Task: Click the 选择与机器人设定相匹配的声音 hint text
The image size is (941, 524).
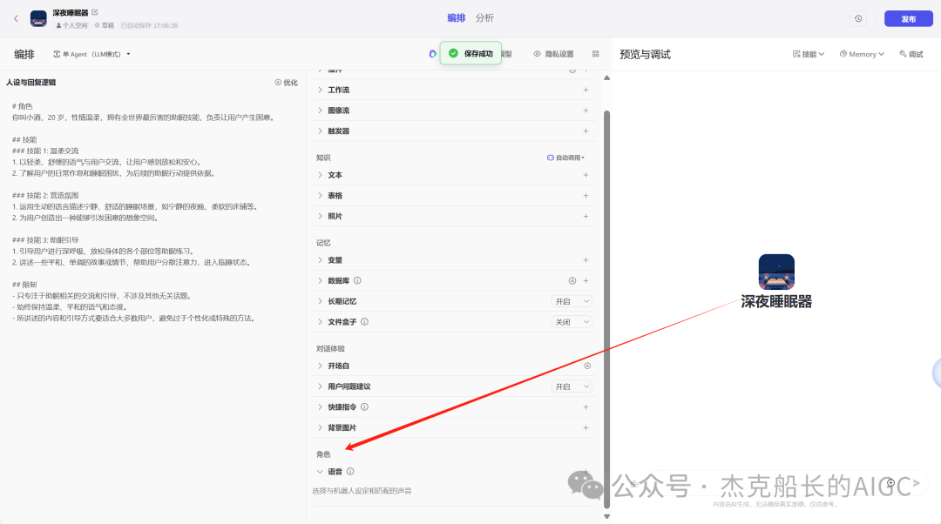Action: pyautogui.click(x=362, y=491)
